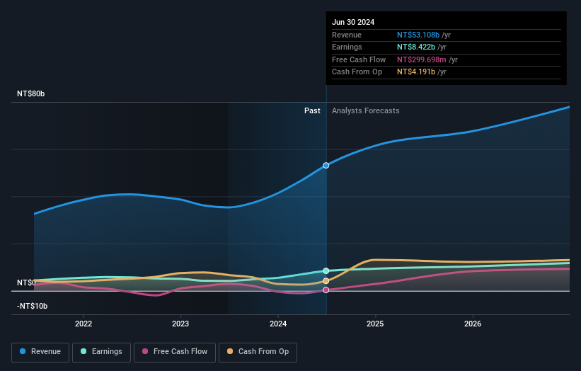Image resolution: width=581 pixels, height=371 pixels.
Task: Click the 2024 x-axis label
Action: click(278, 324)
